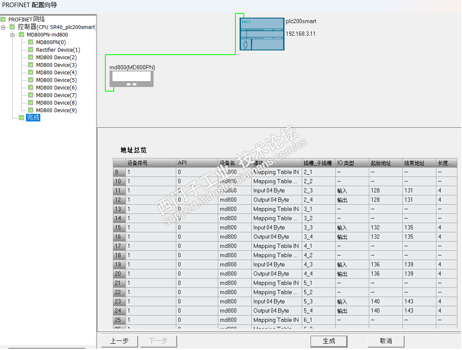
Task: Select PROFINET网络 root tree item
Action: 26,19
